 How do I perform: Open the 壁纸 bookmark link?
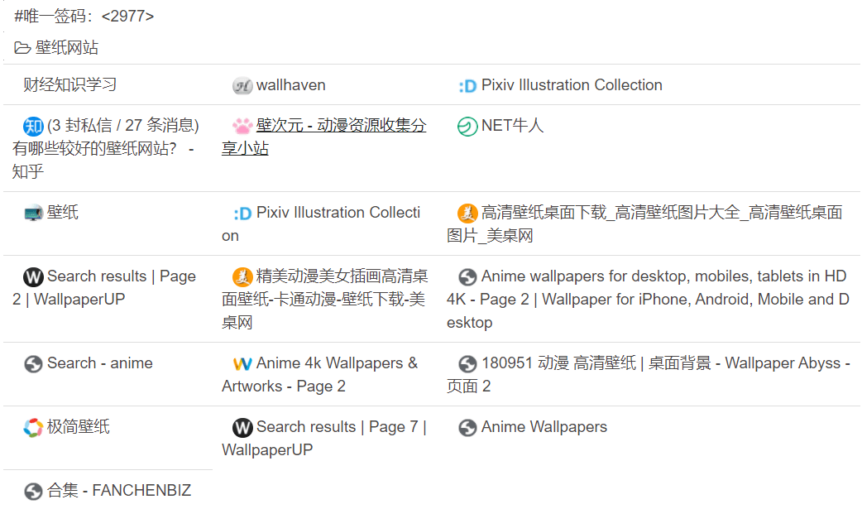point(63,213)
